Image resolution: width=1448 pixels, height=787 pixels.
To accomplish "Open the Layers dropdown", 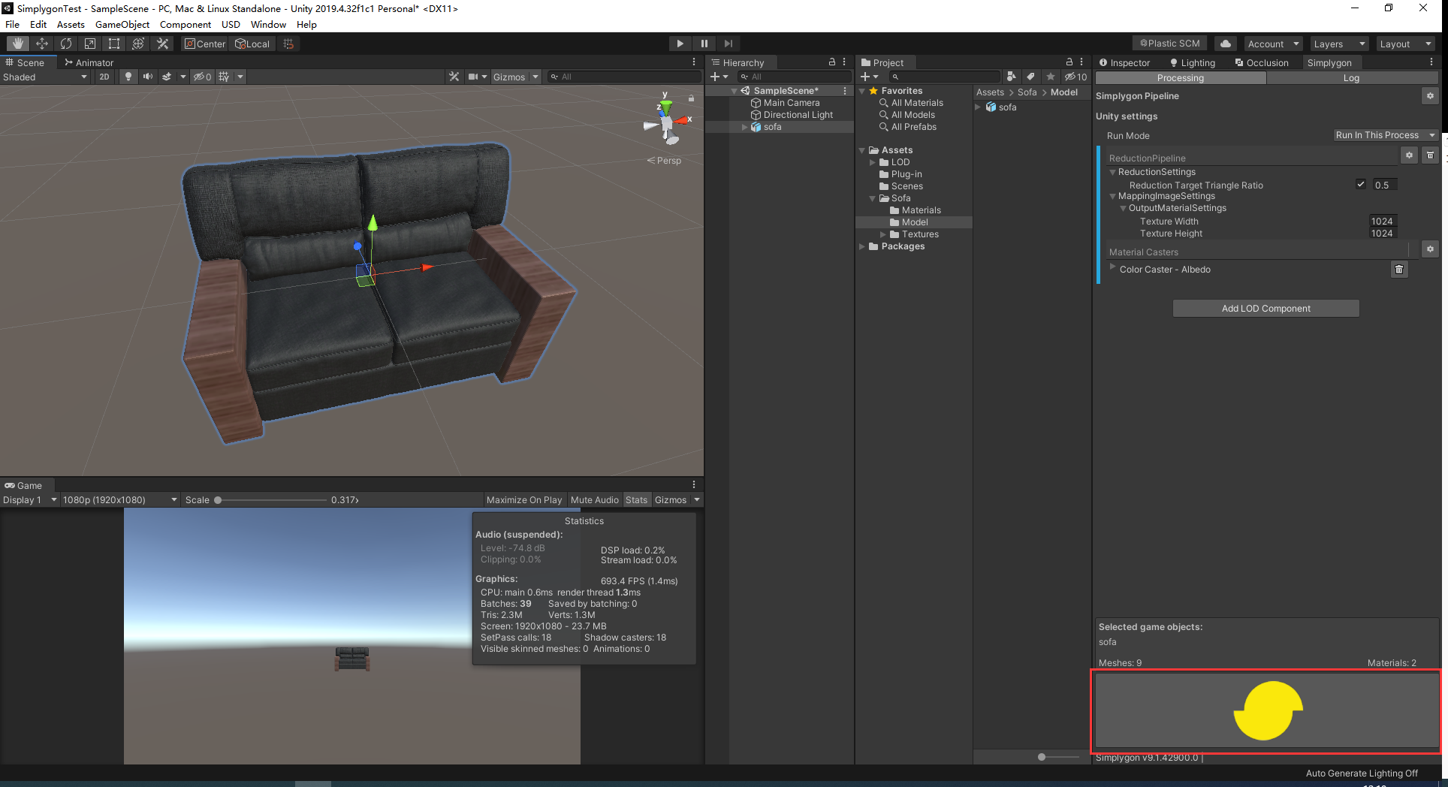I will [x=1339, y=44].
